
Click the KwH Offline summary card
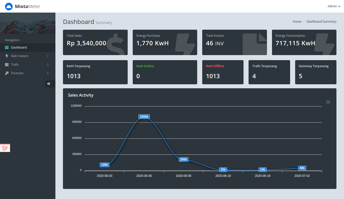223,72
